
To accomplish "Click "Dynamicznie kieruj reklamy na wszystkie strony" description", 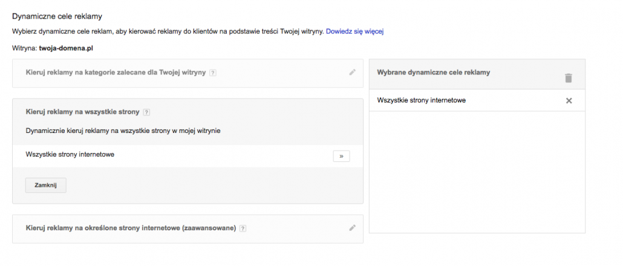I will 123,131.
